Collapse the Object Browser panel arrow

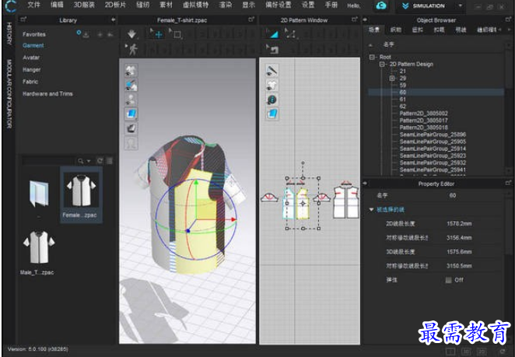[365, 20]
